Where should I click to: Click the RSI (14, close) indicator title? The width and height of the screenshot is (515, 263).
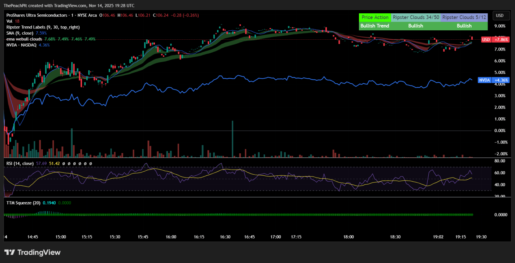coord(20,163)
